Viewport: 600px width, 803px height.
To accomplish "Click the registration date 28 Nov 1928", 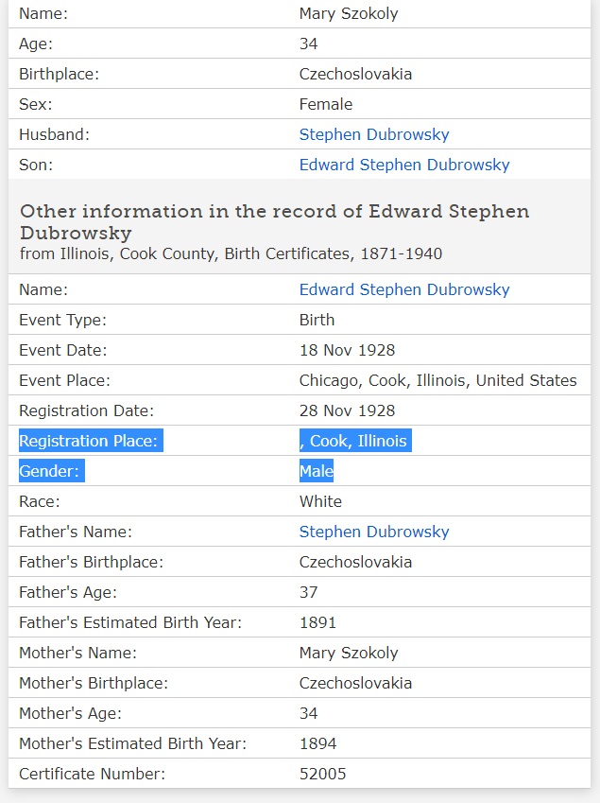I will 347,410.
